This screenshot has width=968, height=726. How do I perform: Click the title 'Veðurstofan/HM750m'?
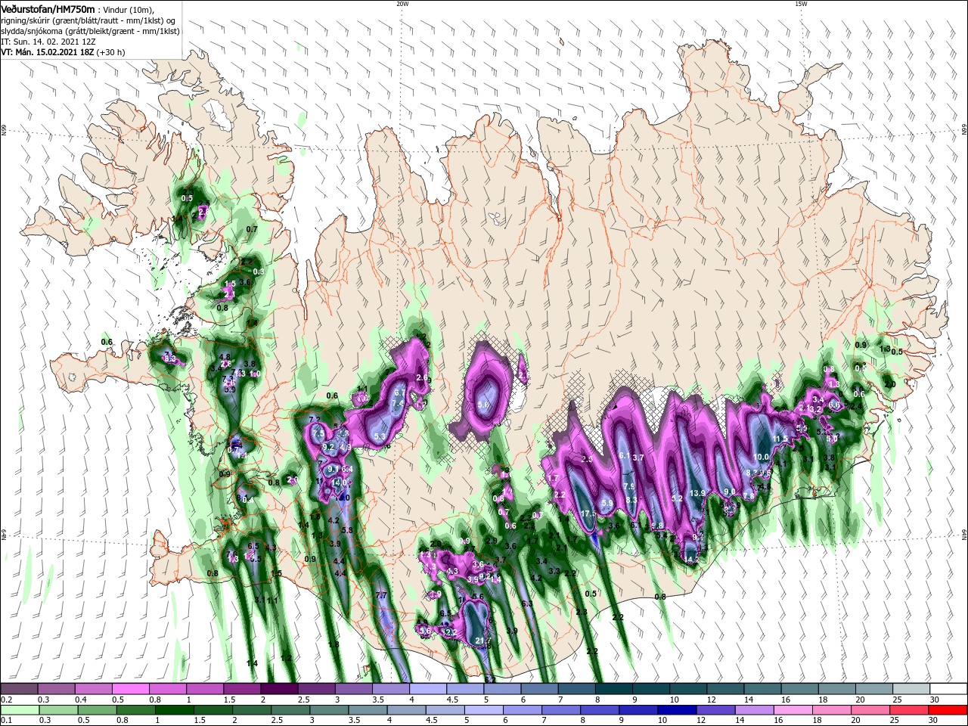[x=48, y=8]
